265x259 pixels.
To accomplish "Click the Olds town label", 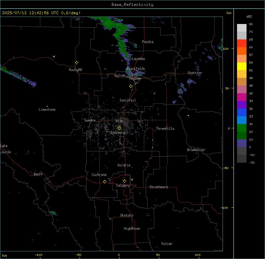I will coord(119,121).
